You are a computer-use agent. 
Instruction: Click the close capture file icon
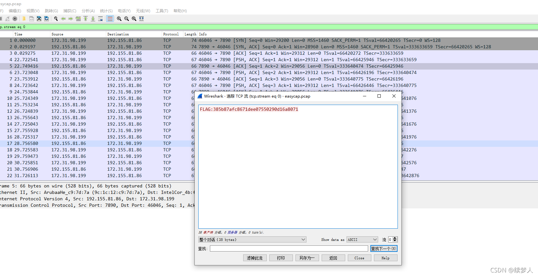(39, 19)
